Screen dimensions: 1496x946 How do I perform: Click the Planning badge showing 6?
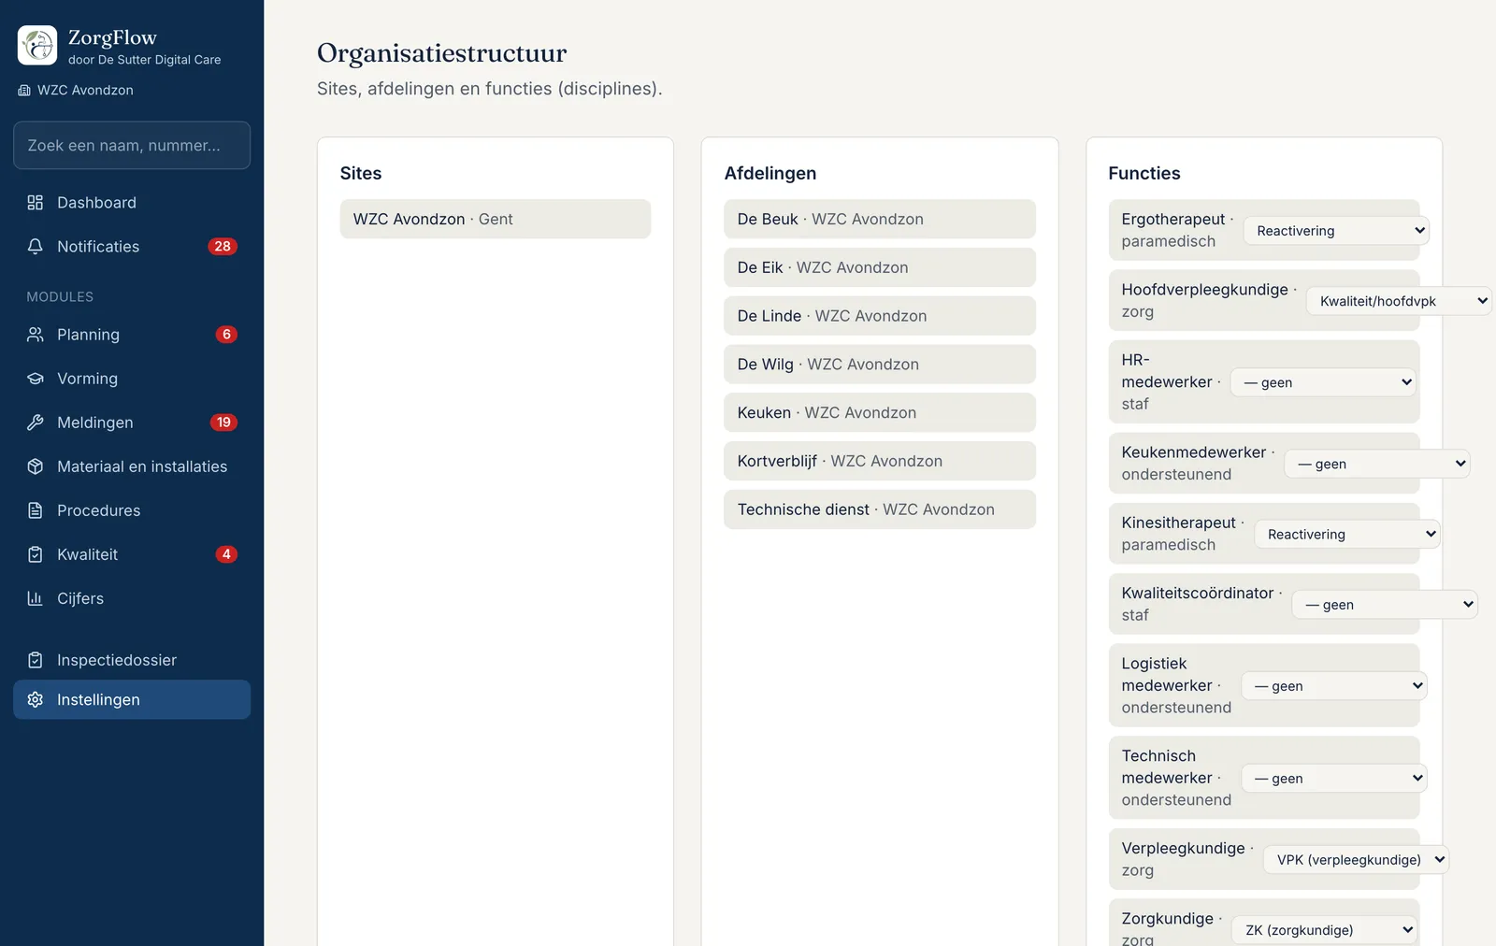226,335
